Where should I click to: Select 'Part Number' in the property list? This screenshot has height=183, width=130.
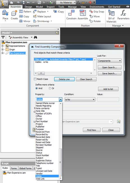[x=47, y=121]
